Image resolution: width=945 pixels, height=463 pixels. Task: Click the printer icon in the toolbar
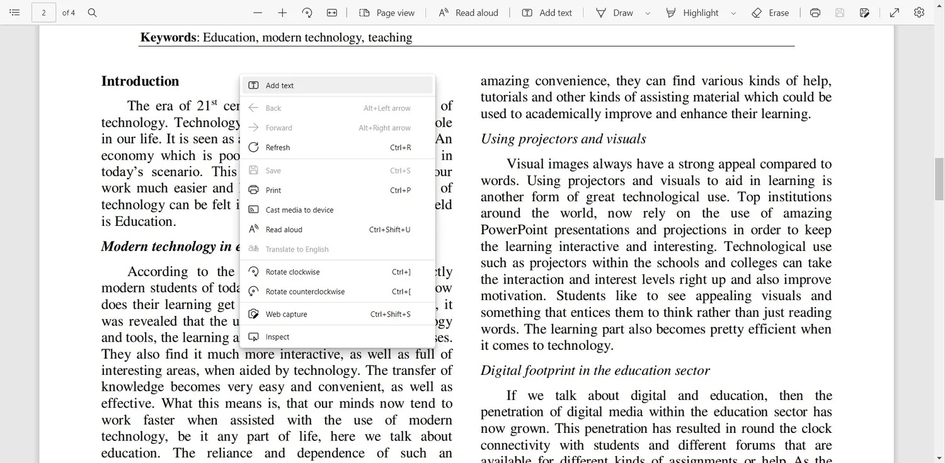coord(815,13)
